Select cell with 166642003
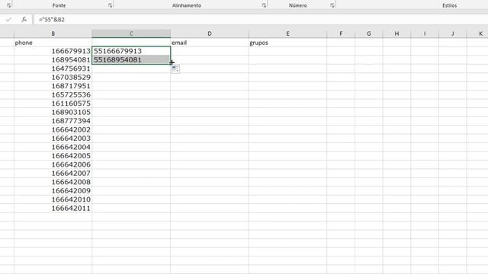Image resolution: width=488 pixels, height=274 pixels. pos(53,139)
